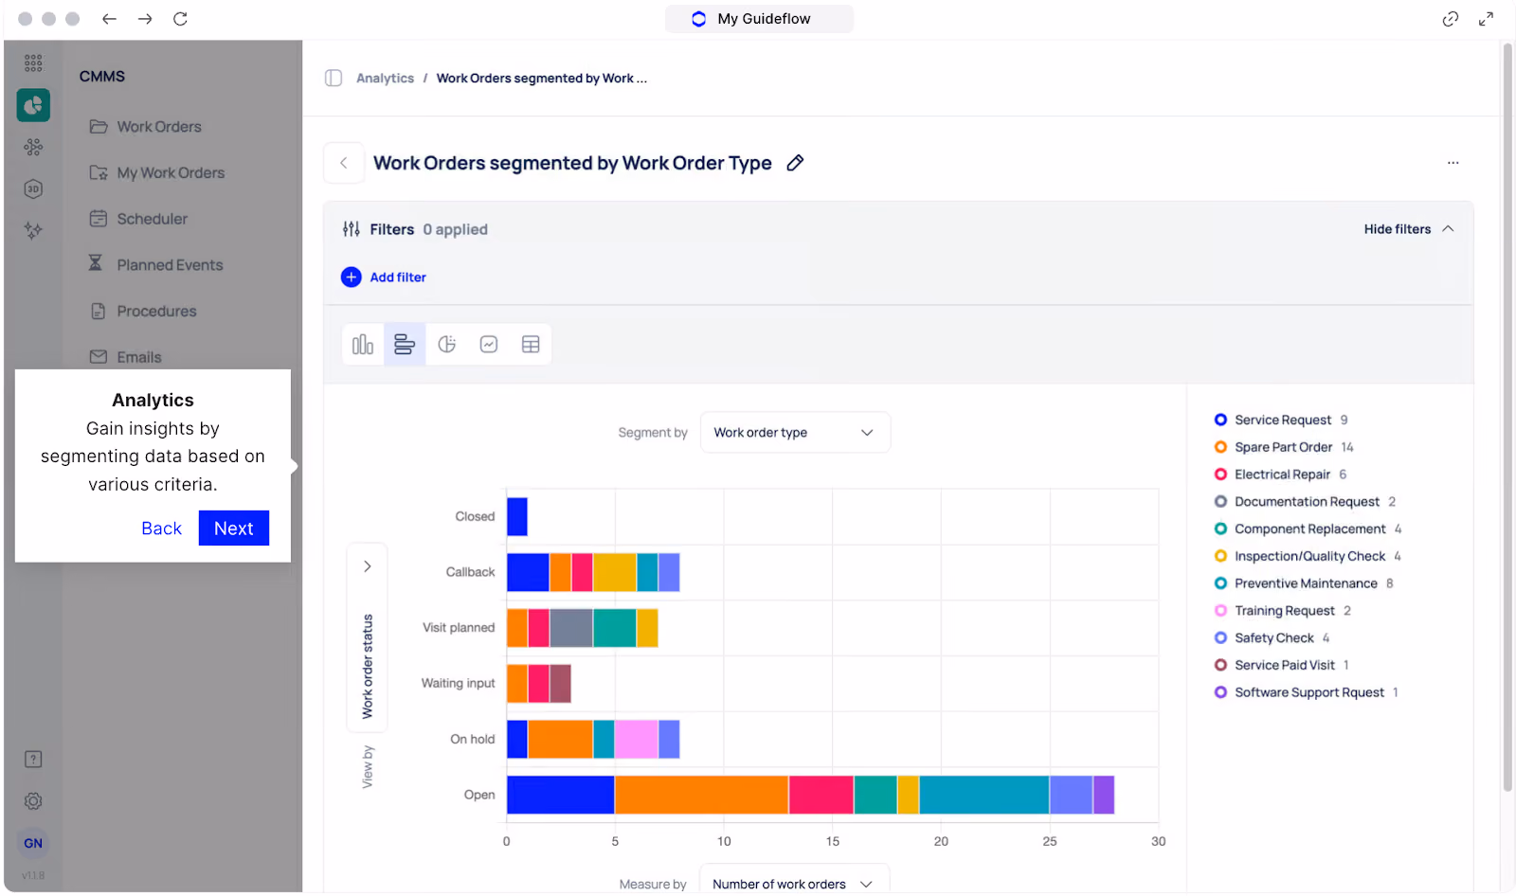Image resolution: width=1516 pixels, height=896 pixels.
Task: Toggle Safety Check legend series
Action: (1272, 638)
